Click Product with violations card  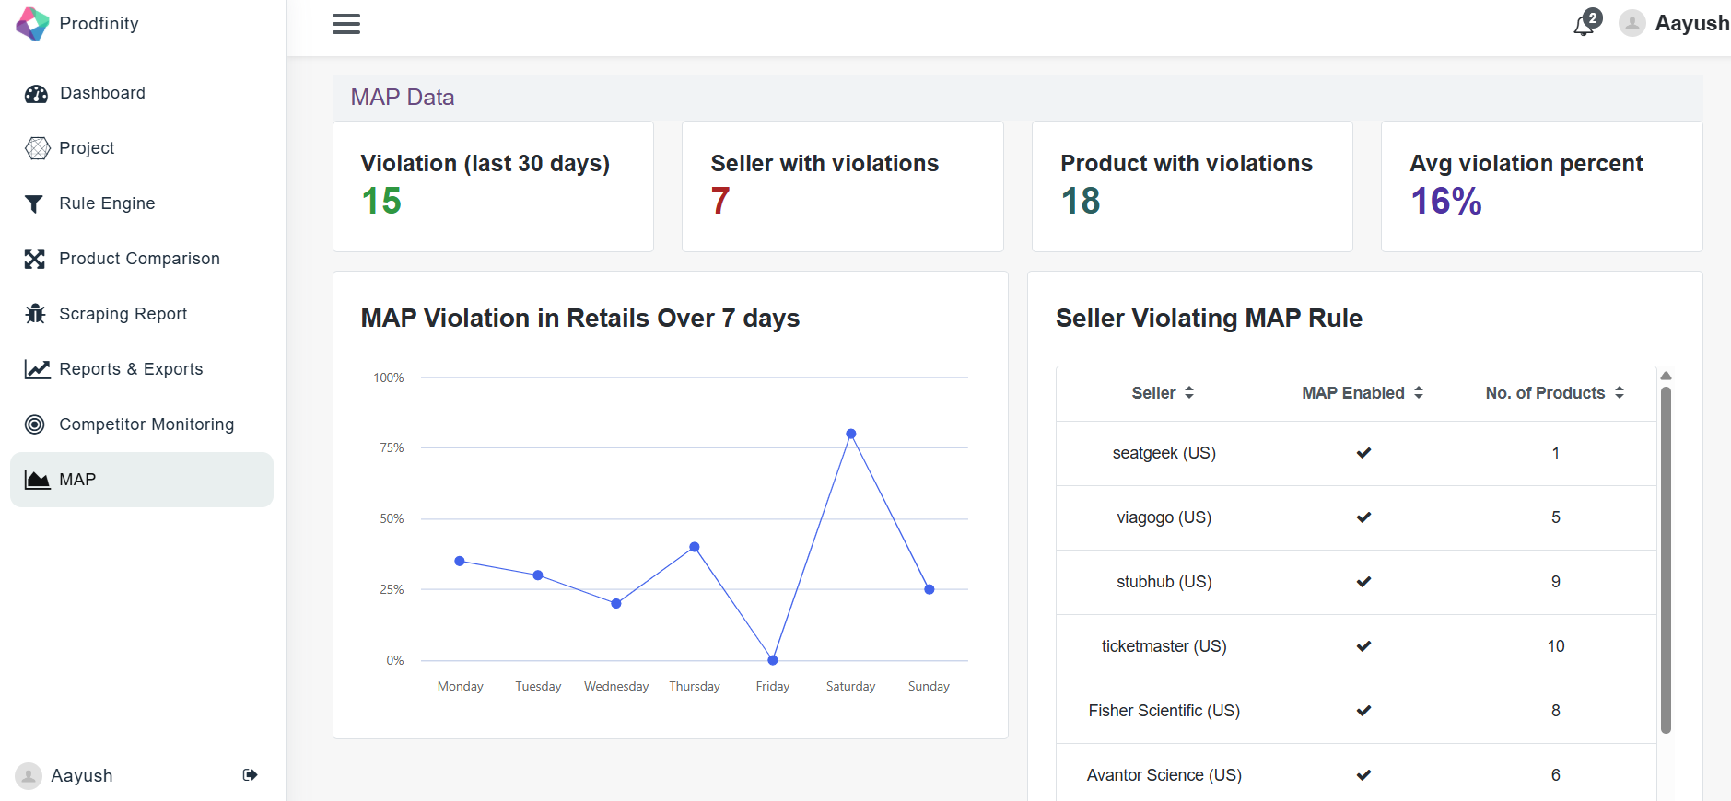[1192, 187]
